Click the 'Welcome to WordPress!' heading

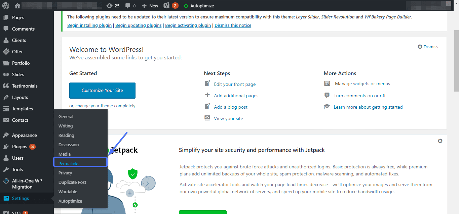(106, 50)
